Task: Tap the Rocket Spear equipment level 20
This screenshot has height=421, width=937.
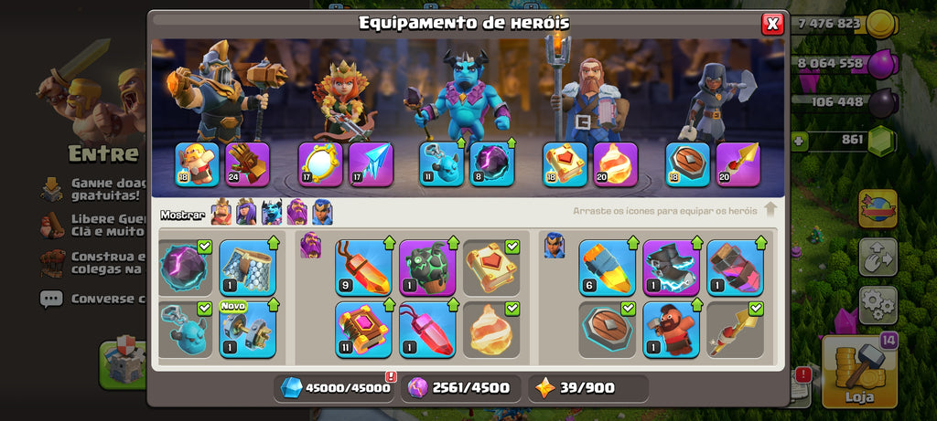Action: click(x=738, y=164)
